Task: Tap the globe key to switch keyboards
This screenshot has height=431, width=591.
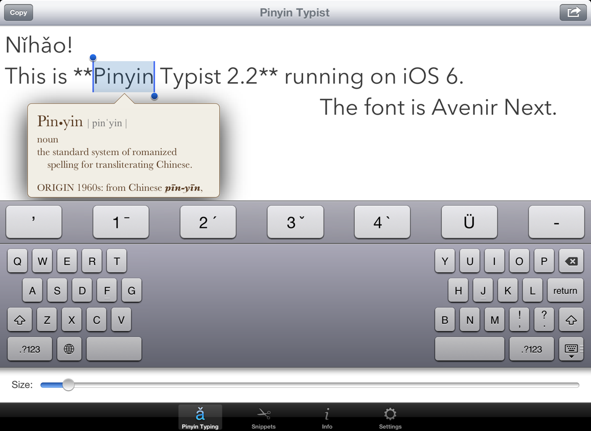Action: click(x=69, y=349)
